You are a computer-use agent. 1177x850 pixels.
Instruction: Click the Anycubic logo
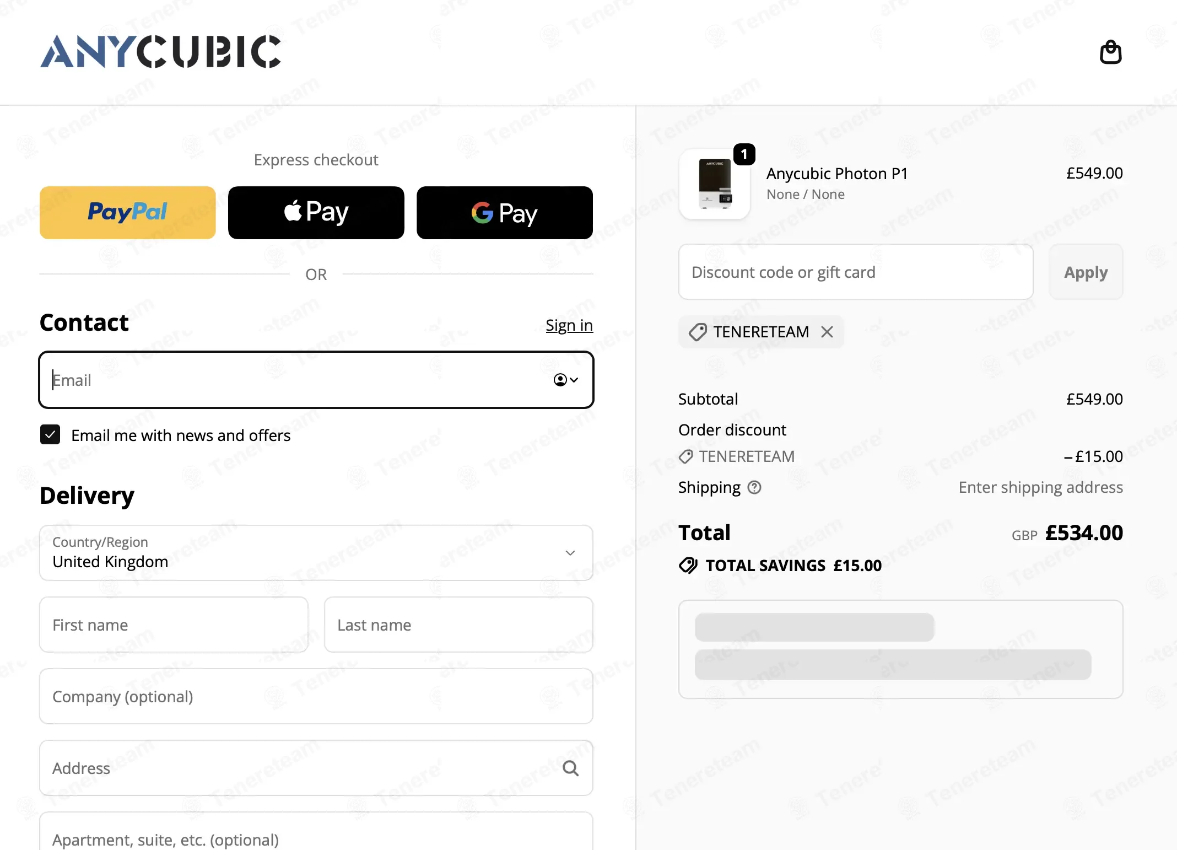(x=160, y=52)
